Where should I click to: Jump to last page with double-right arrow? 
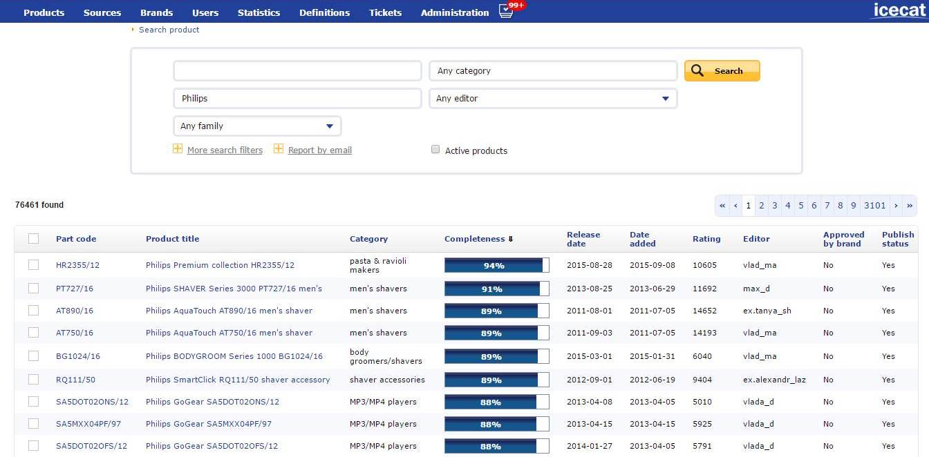(910, 206)
